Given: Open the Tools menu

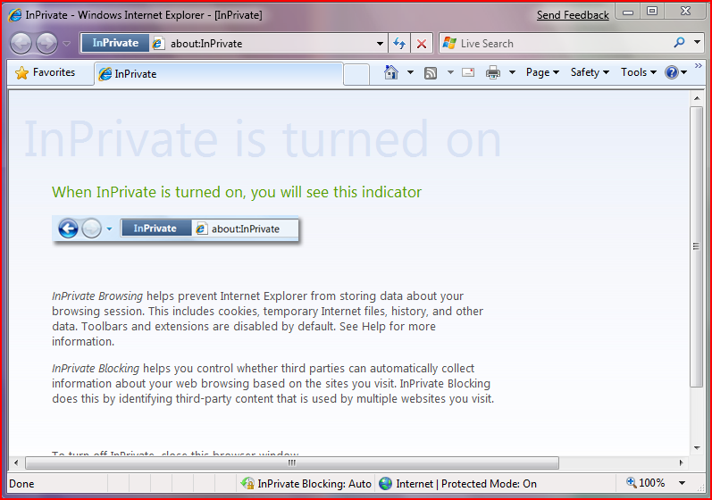Looking at the screenshot, I should 639,72.
